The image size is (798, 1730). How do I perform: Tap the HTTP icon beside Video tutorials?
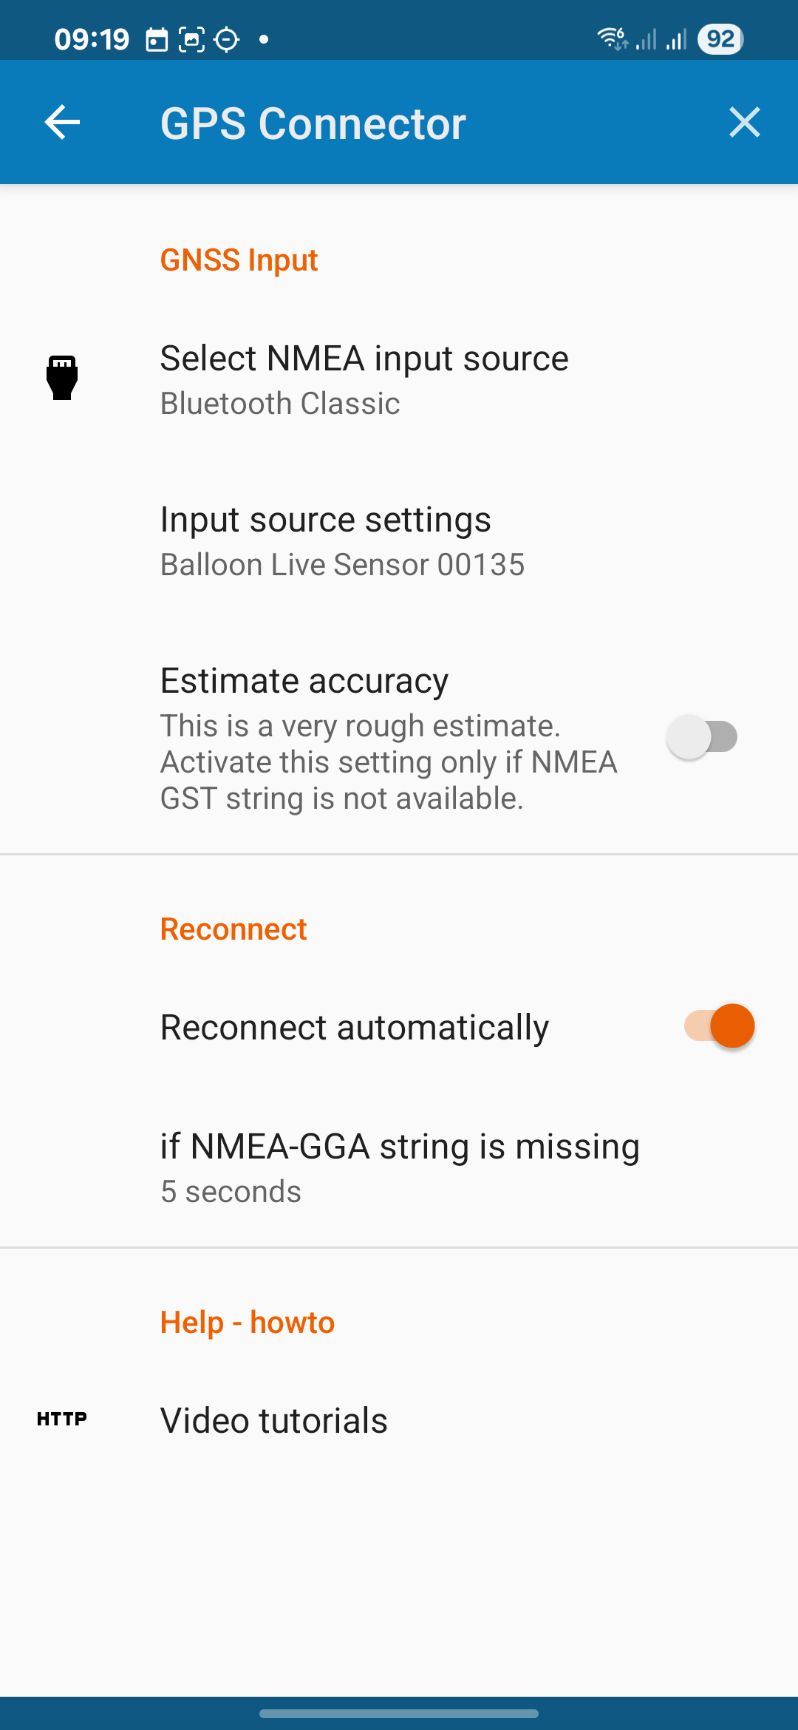tap(62, 1419)
